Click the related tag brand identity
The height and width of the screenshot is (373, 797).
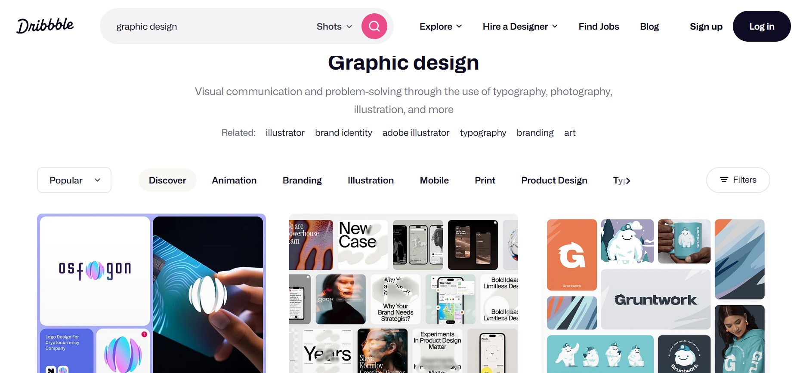click(x=343, y=133)
